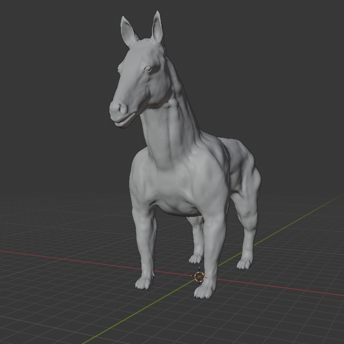Viewport: 344px width, 344px height.
Task: Select the sculpted horse model's head
Action: point(140,70)
